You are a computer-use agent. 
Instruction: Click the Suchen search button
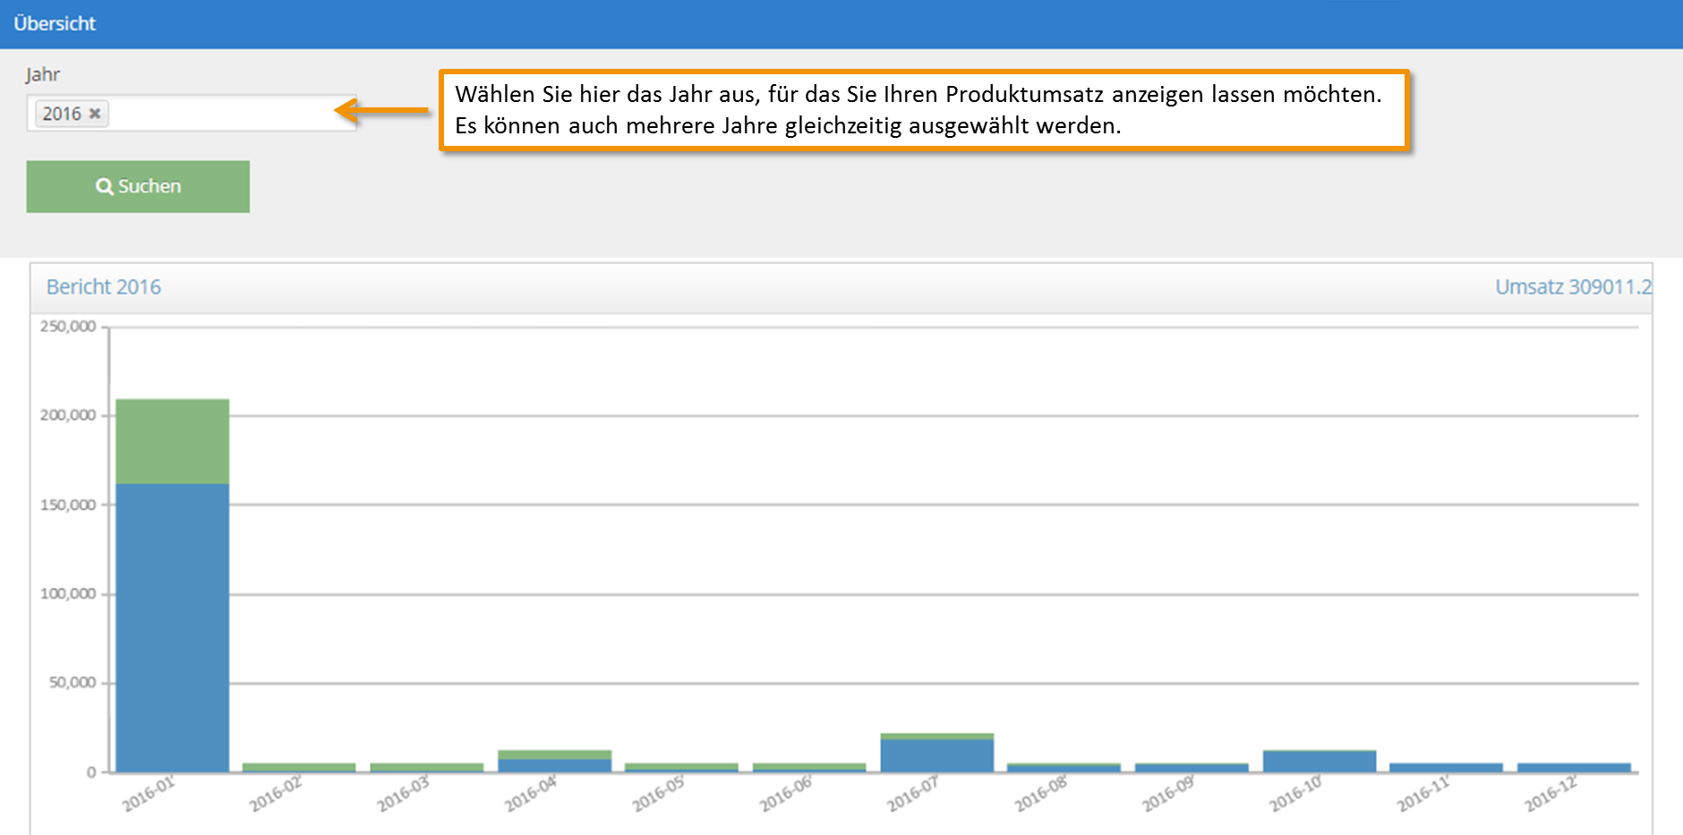click(138, 186)
